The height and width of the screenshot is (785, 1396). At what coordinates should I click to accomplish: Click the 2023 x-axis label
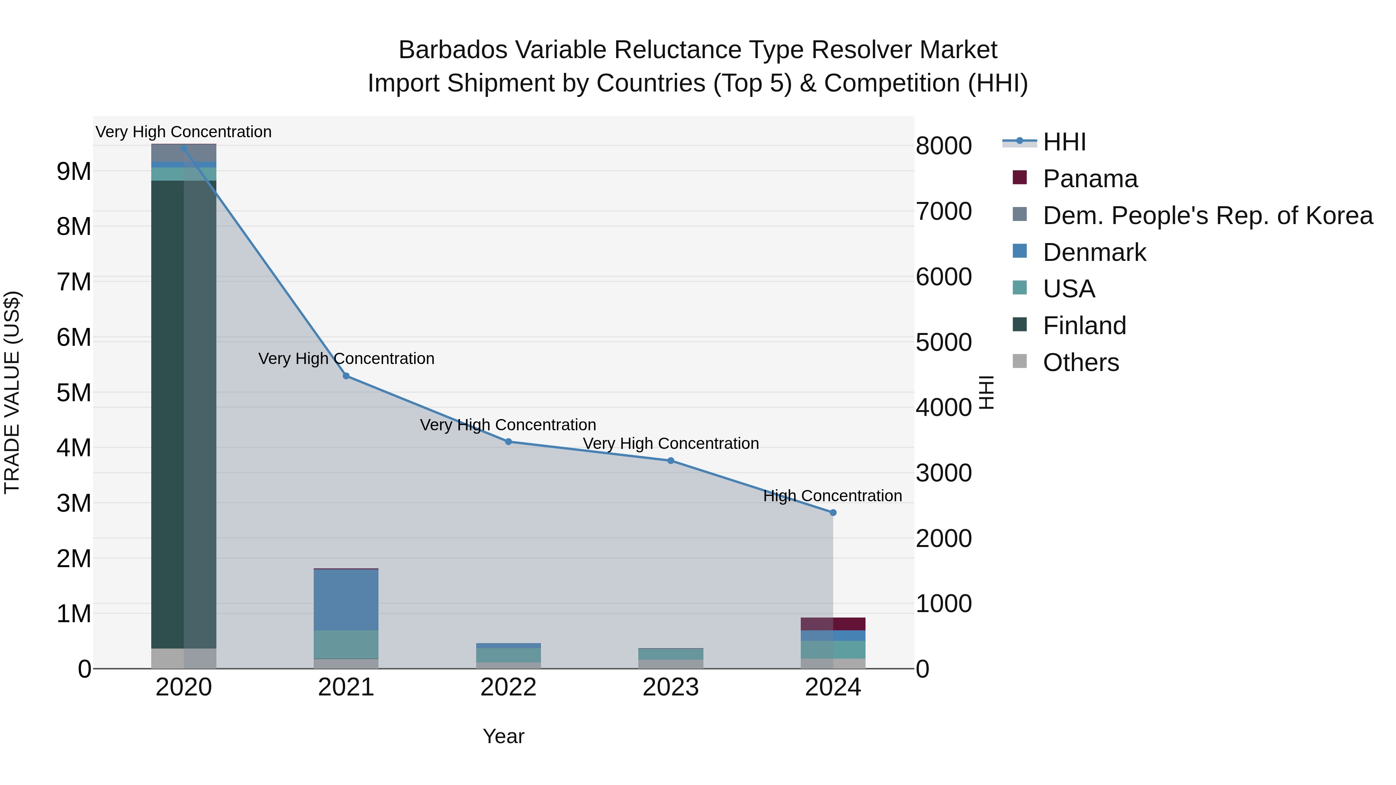coord(671,687)
